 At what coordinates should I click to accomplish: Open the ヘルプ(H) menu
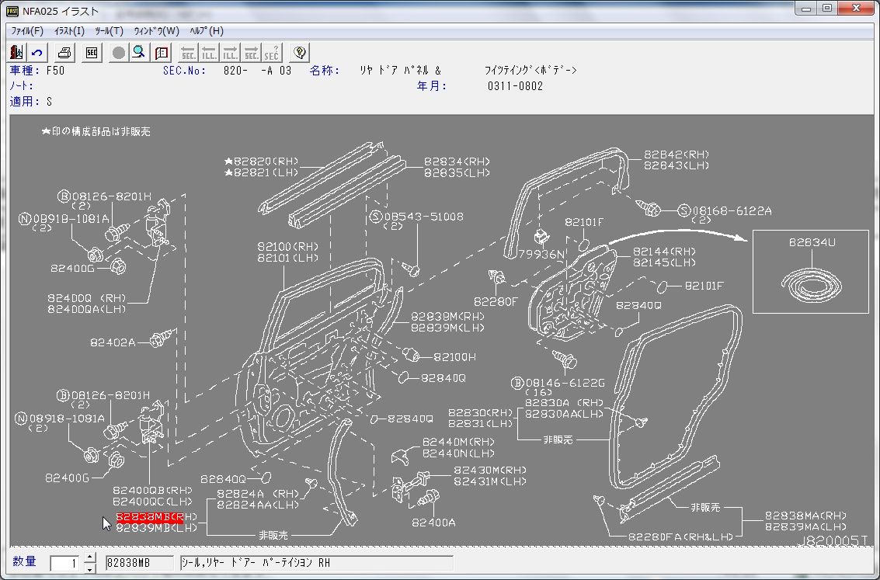(207, 31)
